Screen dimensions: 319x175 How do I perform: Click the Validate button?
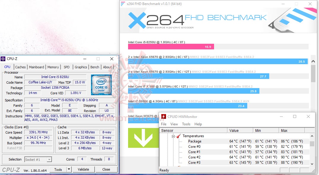pyautogui.click(x=83, y=169)
